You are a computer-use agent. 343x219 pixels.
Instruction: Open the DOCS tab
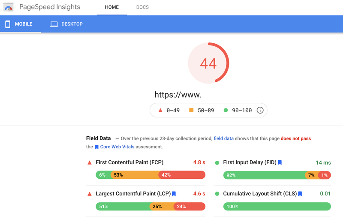point(142,7)
